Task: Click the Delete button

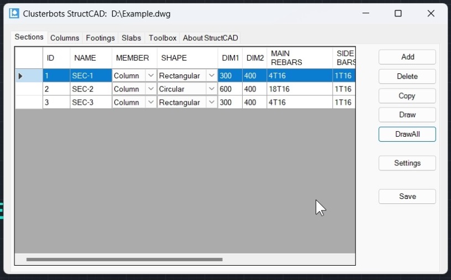Action: click(x=407, y=76)
